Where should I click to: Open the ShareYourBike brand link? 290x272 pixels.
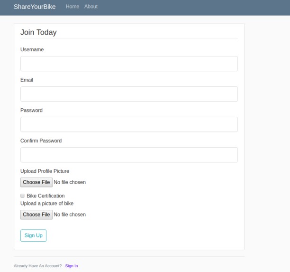click(x=35, y=7)
